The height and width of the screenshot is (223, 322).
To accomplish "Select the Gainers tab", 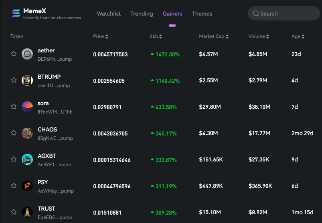I will 172,14.
